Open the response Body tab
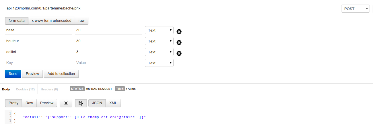 click(6, 89)
